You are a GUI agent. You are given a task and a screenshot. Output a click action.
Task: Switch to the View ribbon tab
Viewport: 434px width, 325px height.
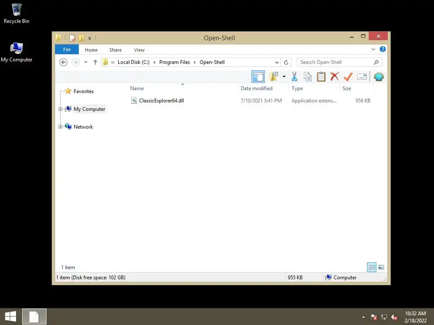coord(139,50)
